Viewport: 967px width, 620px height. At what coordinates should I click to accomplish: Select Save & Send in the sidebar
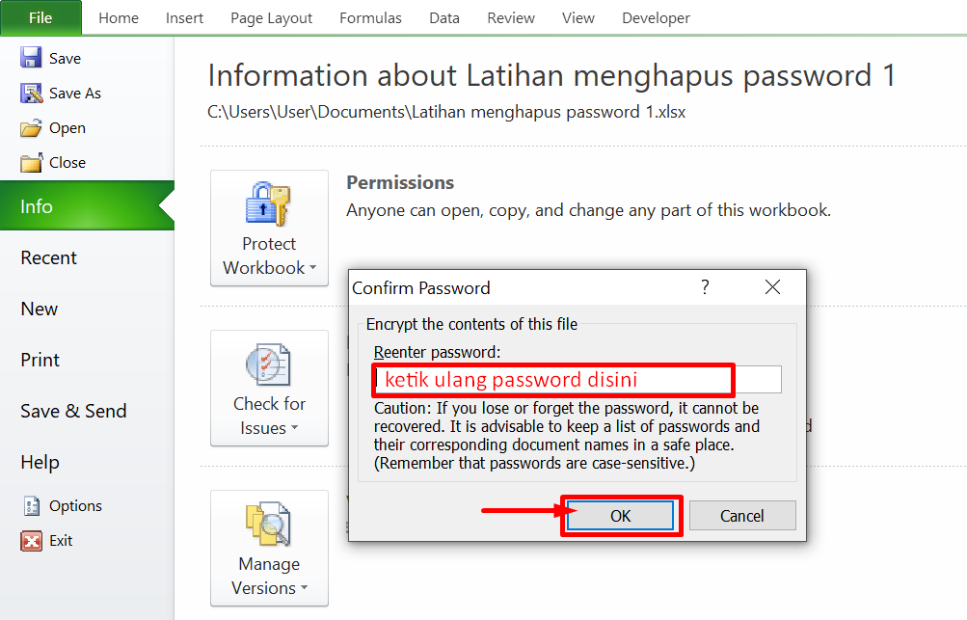tap(73, 411)
